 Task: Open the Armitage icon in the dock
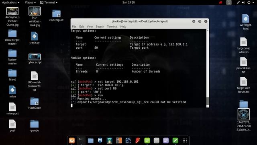(x=110, y=141)
